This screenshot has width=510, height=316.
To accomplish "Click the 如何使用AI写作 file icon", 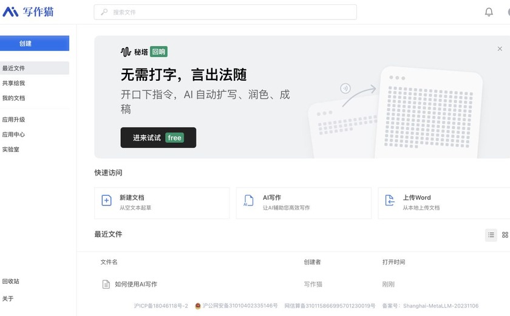I will click(x=106, y=284).
